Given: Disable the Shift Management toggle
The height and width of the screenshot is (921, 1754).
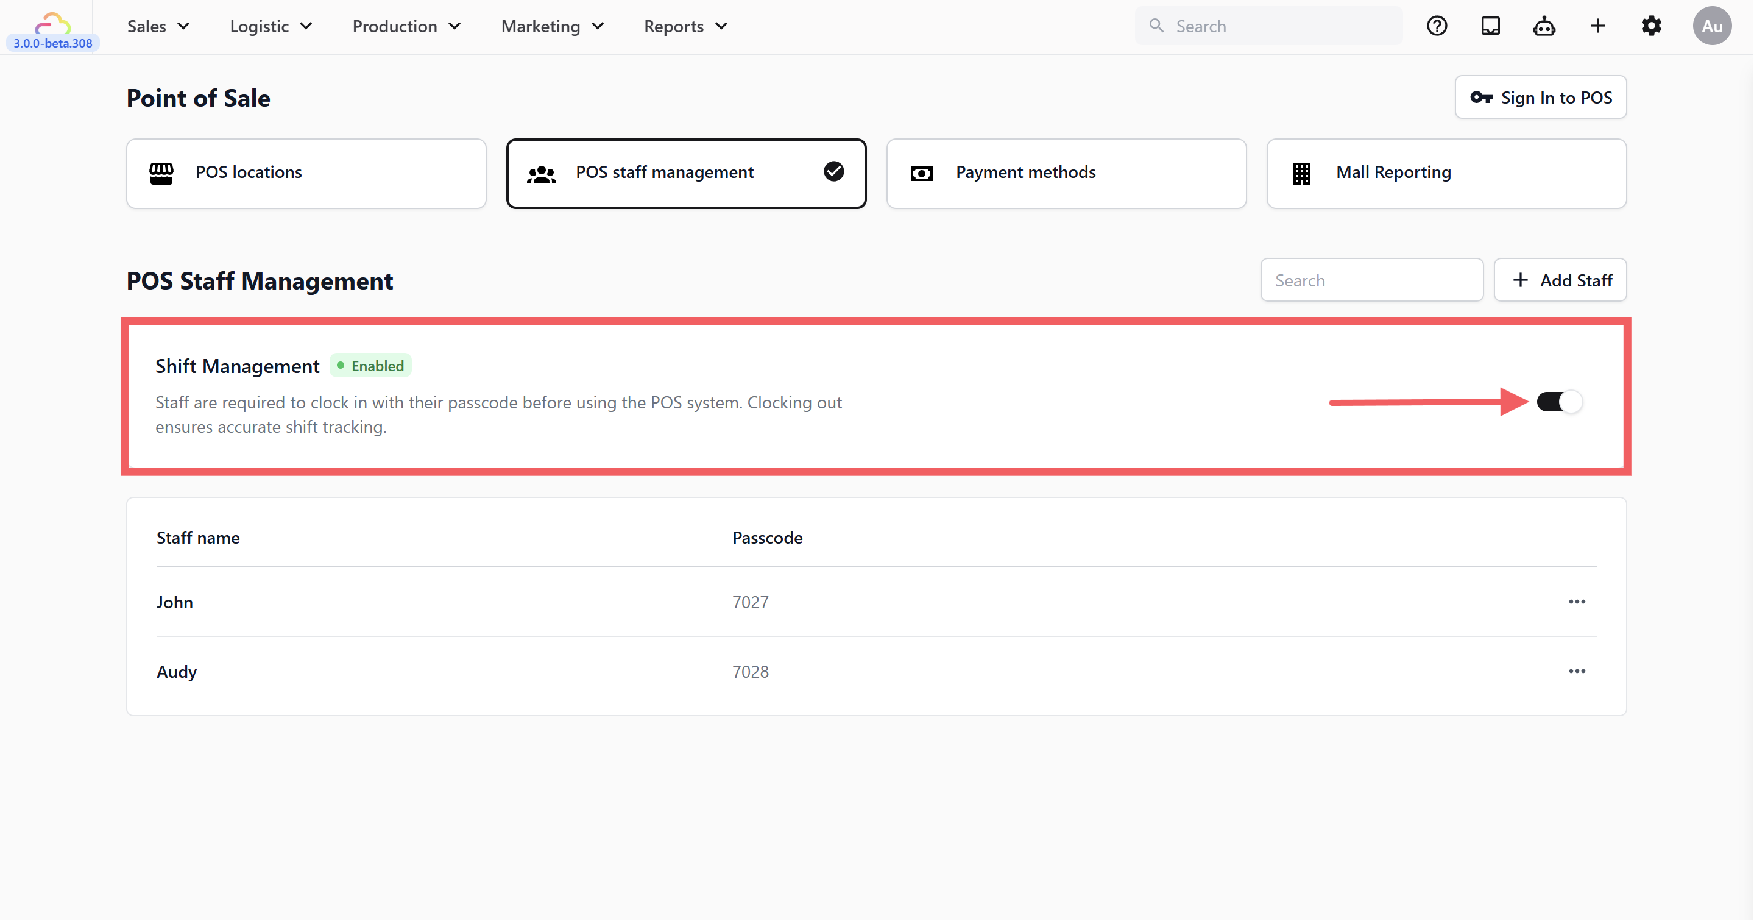Looking at the screenshot, I should [1559, 402].
